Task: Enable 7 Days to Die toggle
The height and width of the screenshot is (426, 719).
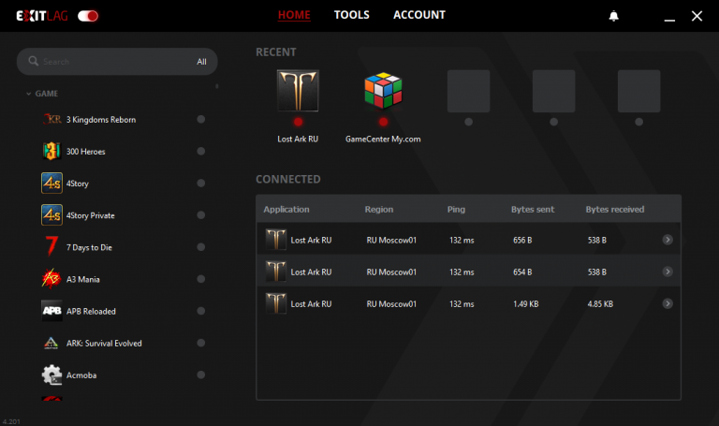Action: (x=201, y=246)
